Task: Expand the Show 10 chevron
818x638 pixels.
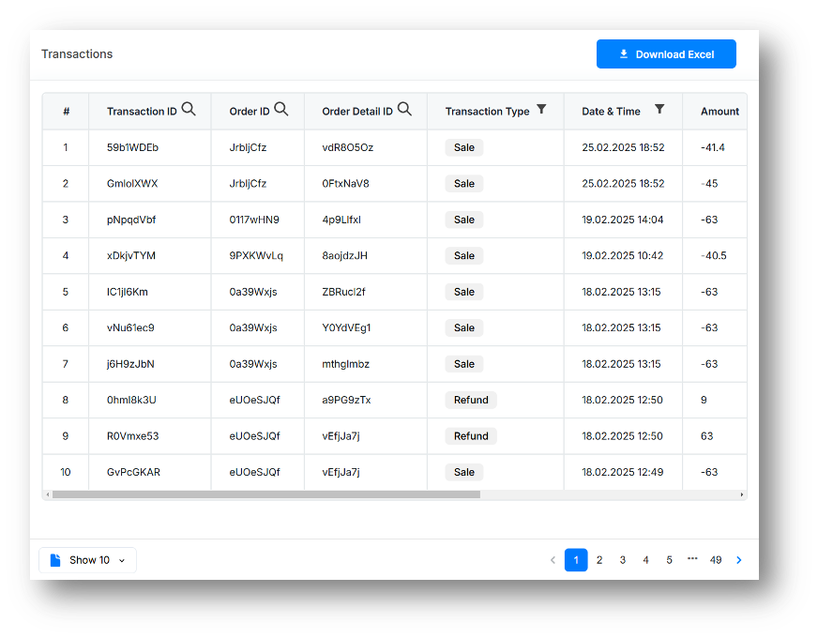Action: pyautogui.click(x=121, y=560)
